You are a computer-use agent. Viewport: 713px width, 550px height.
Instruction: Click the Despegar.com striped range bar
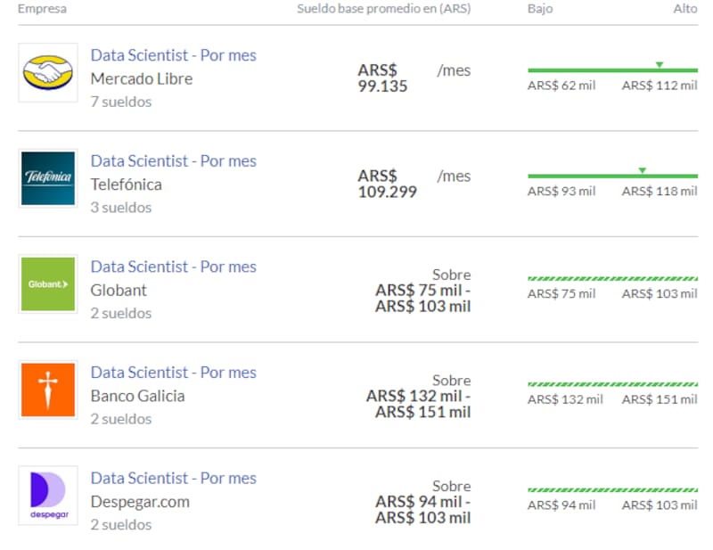pos(612,490)
